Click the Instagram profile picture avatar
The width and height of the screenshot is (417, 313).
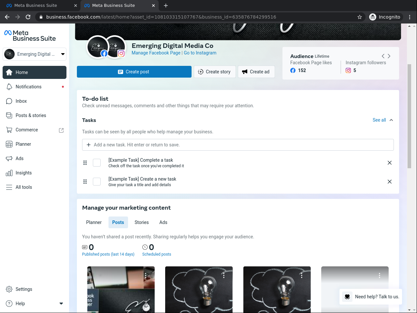click(x=115, y=47)
